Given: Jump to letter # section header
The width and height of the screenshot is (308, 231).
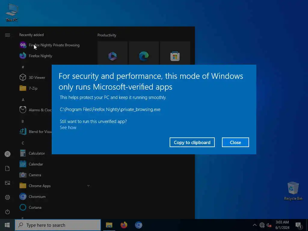Looking at the screenshot, I should [x=23, y=67].
